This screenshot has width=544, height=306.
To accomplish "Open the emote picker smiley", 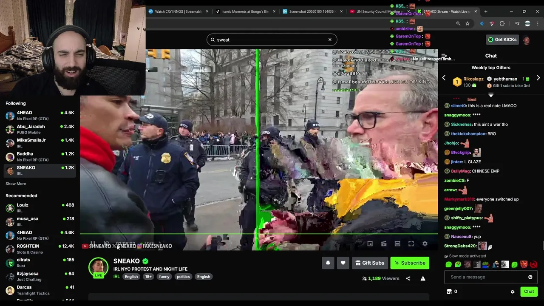I will point(530,277).
